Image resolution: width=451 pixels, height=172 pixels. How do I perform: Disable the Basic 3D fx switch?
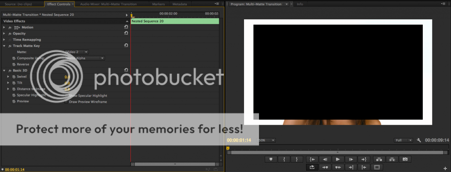pyautogui.click(x=10, y=71)
